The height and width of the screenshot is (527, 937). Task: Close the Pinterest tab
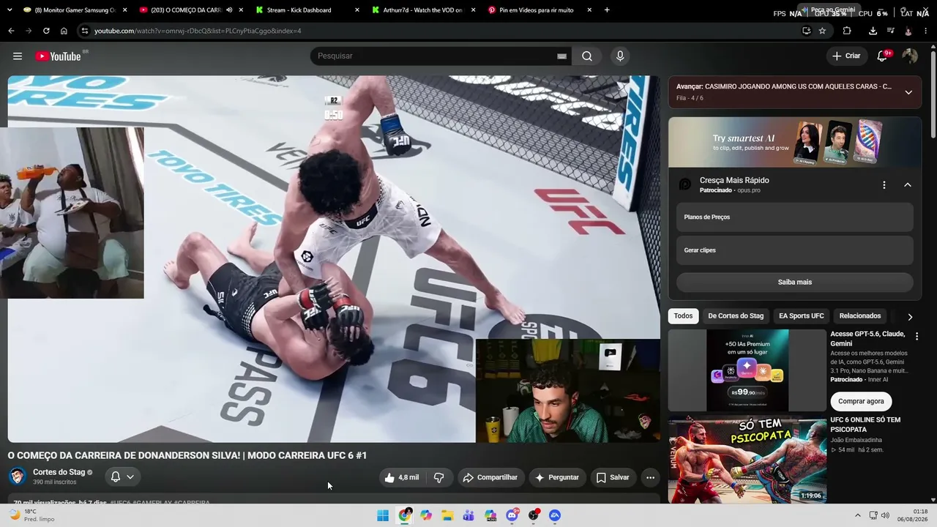pos(589,10)
